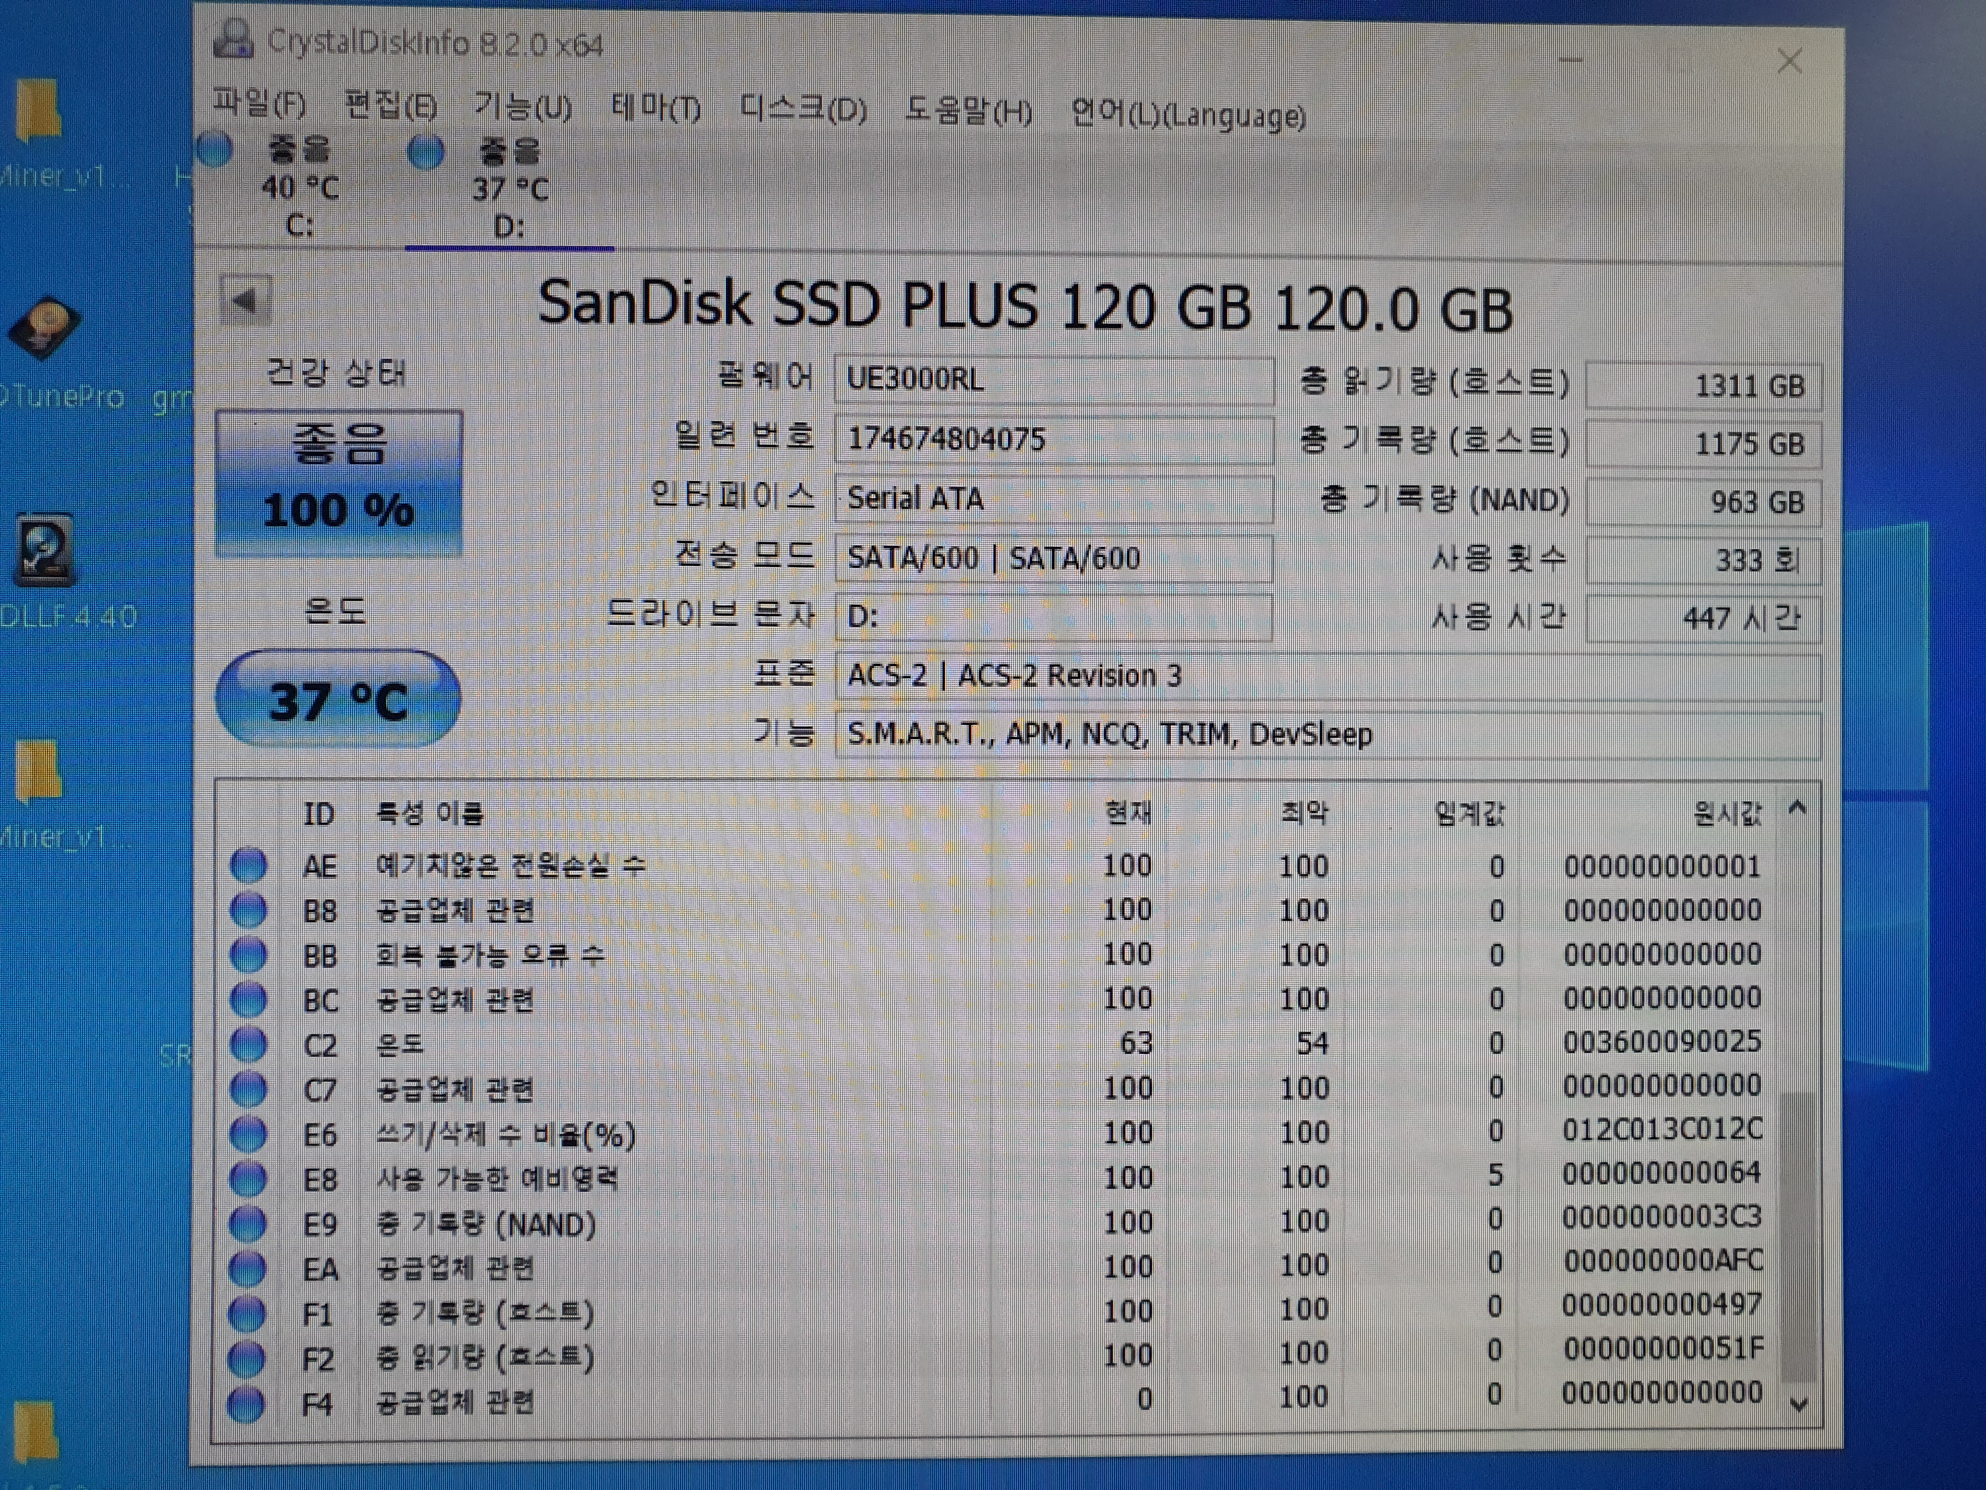Click the features field with S.M.A.R.T., APM
This screenshot has height=1490, width=1986.
pyautogui.click(x=1328, y=735)
